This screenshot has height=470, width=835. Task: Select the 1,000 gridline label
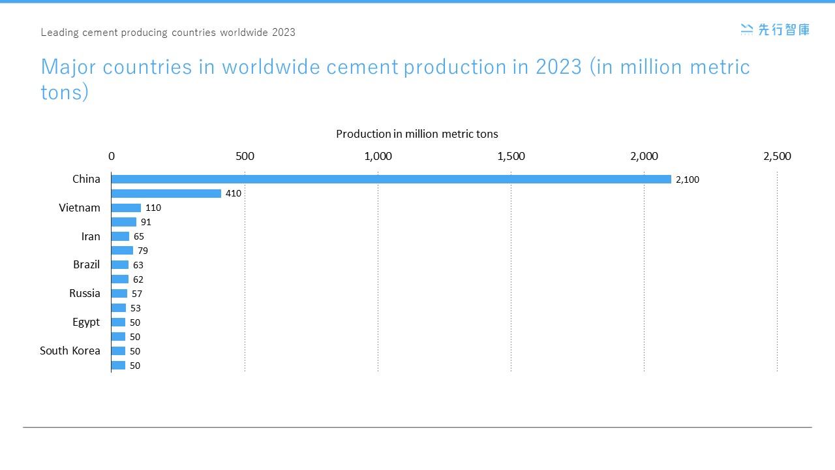378,156
